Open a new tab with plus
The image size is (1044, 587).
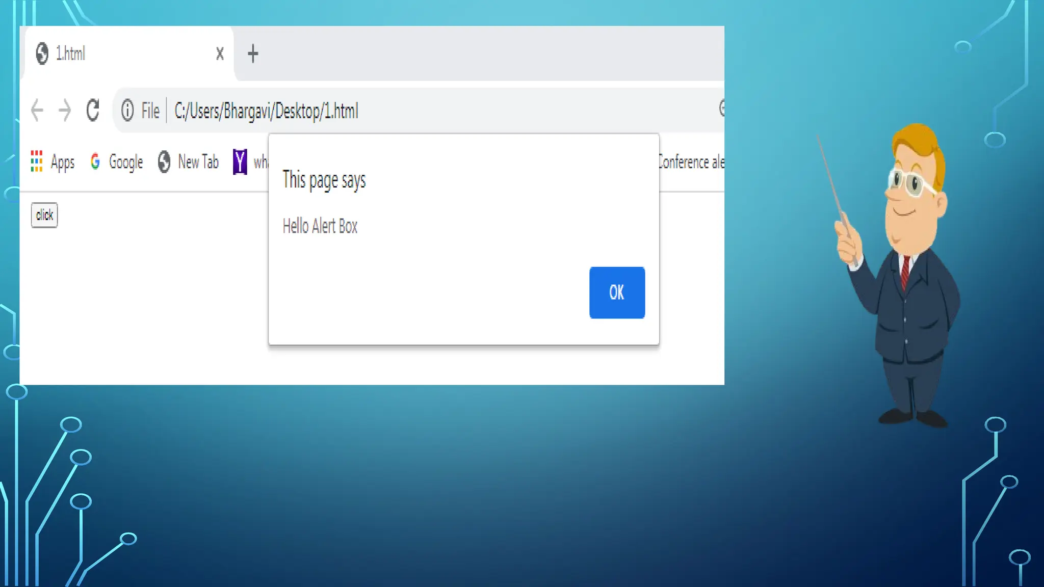[x=253, y=53]
